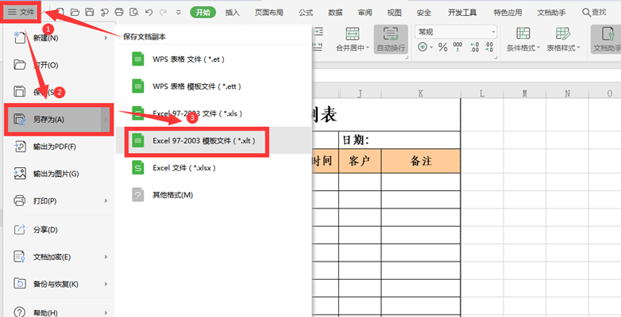Select 另存为(A) in file menu
Image resolution: width=621 pixels, height=317 pixels.
click(x=60, y=120)
